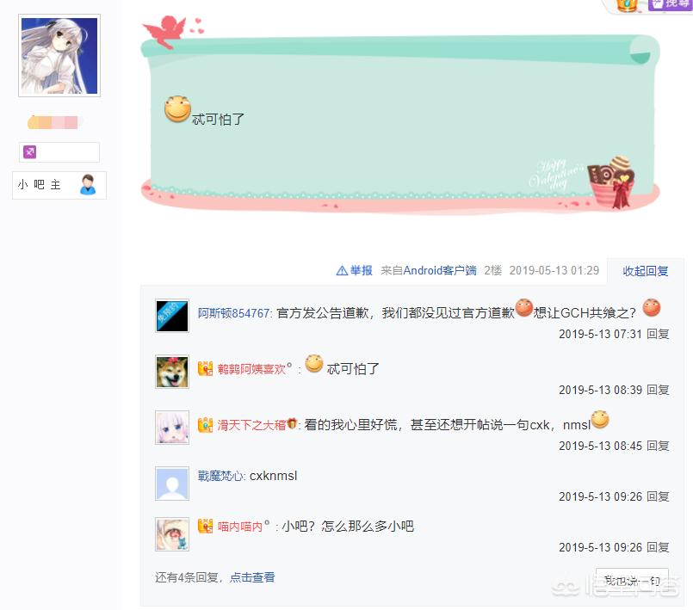This screenshot has width=693, height=610.
Task: Open 戰魔梵心 username link
Action: coord(220,476)
